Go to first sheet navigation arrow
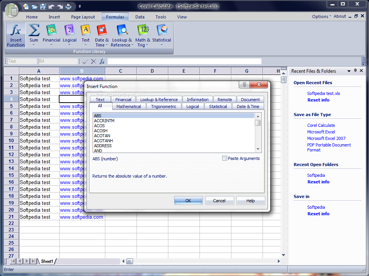Image resolution: width=369 pixels, height=276 pixels. point(13,261)
